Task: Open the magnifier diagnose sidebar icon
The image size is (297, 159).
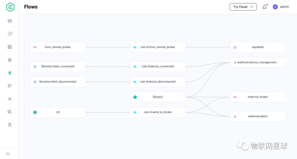Action: point(10,112)
